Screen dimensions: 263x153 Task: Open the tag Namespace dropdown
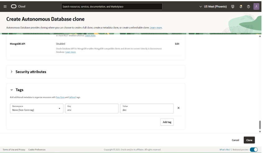(37, 108)
